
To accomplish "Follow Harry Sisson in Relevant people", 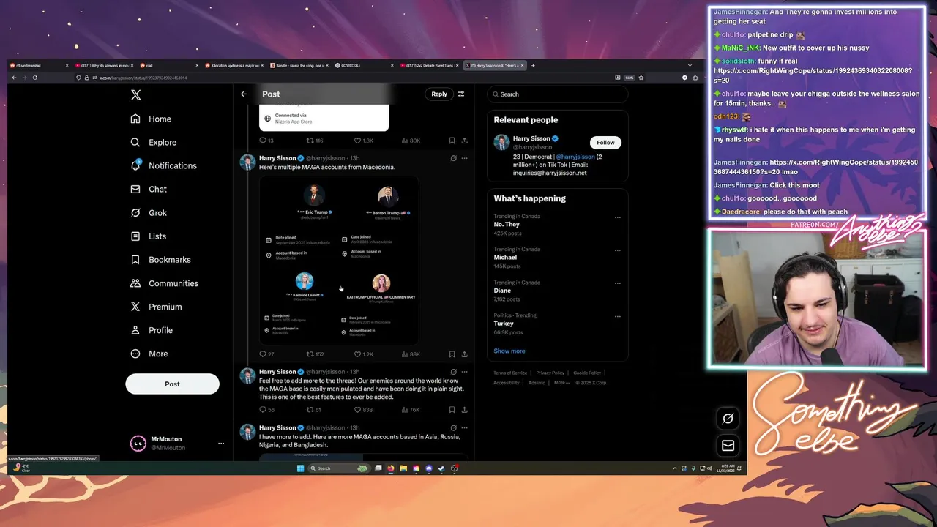I will coord(605,142).
